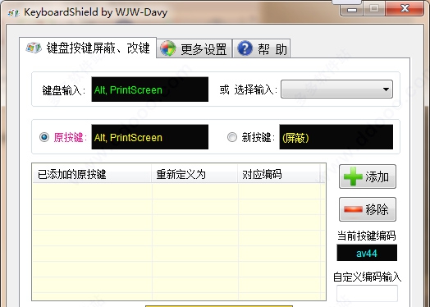Click the 已添加的原按键 column header
430x307 pixels.
pyautogui.click(x=92, y=174)
